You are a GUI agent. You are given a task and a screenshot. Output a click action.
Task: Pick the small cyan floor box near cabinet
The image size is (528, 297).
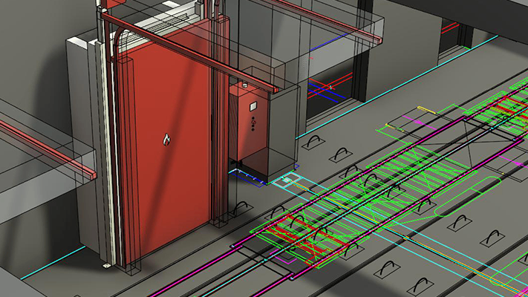285,180
